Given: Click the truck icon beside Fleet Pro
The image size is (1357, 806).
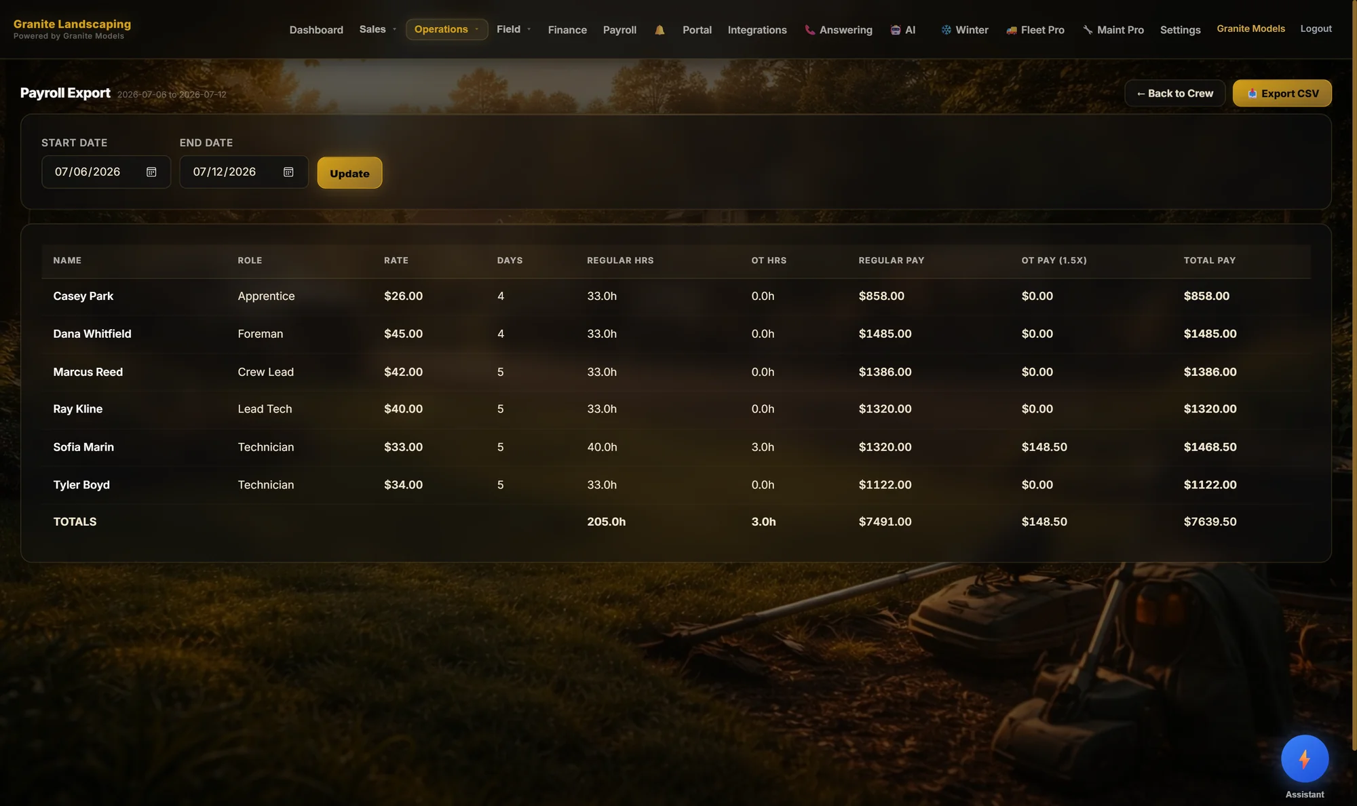Looking at the screenshot, I should (x=1011, y=30).
